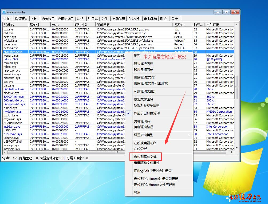The width and height of the screenshot is (268, 204).
Task: Click the 文件不存在 vendor cell
Action: [214, 59]
